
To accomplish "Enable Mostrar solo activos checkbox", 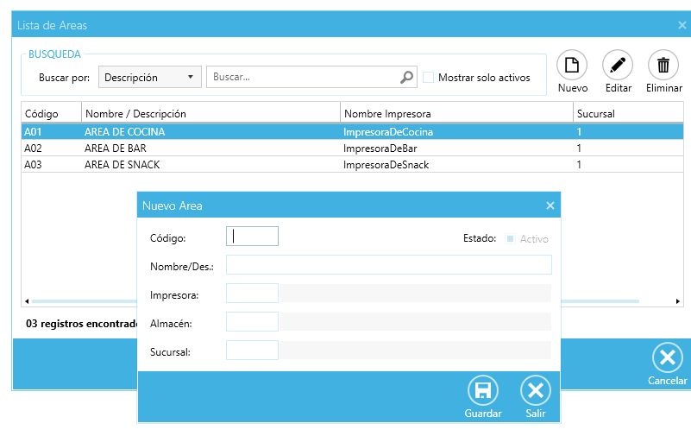I will click(x=429, y=78).
